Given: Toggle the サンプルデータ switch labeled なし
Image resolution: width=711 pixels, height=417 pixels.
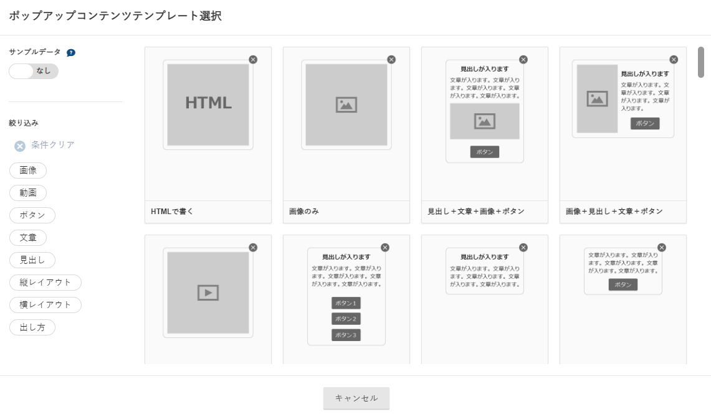Looking at the screenshot, I should click(x=34, y=71).
